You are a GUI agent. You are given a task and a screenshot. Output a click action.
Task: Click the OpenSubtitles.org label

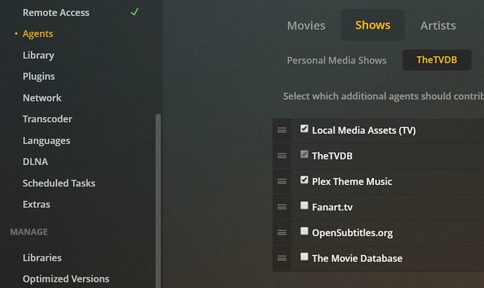point(352,233)
